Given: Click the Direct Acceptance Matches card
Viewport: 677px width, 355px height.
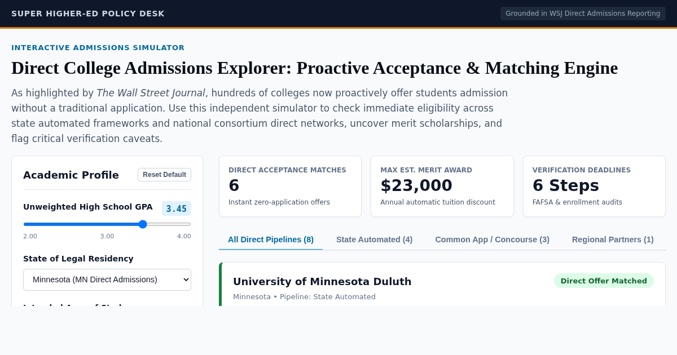Looking at the screenshot, I should 290,186.
